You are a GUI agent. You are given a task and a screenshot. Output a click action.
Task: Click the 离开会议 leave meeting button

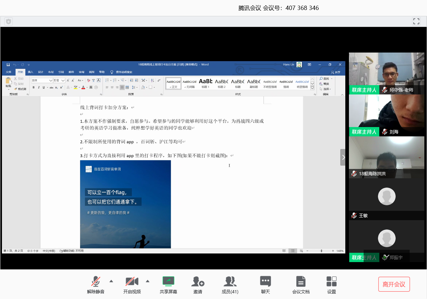point(394,284)
